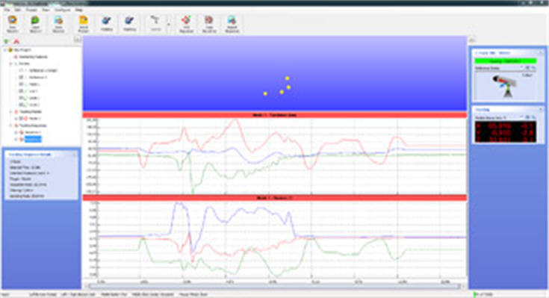Collapse the Tracking Models tree node

11,112
